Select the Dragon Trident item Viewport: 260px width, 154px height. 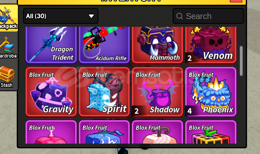(51, 45)
